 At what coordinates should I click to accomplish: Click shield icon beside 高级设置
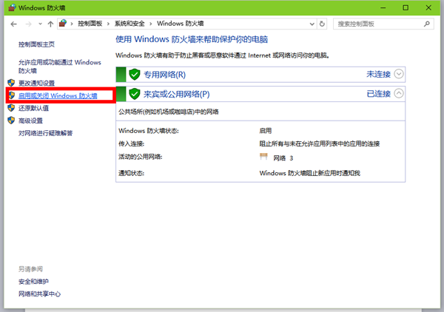pos(11,121)
